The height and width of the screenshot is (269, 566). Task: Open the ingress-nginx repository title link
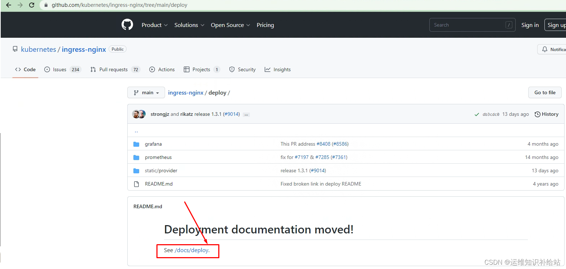(x=84, y=49)
